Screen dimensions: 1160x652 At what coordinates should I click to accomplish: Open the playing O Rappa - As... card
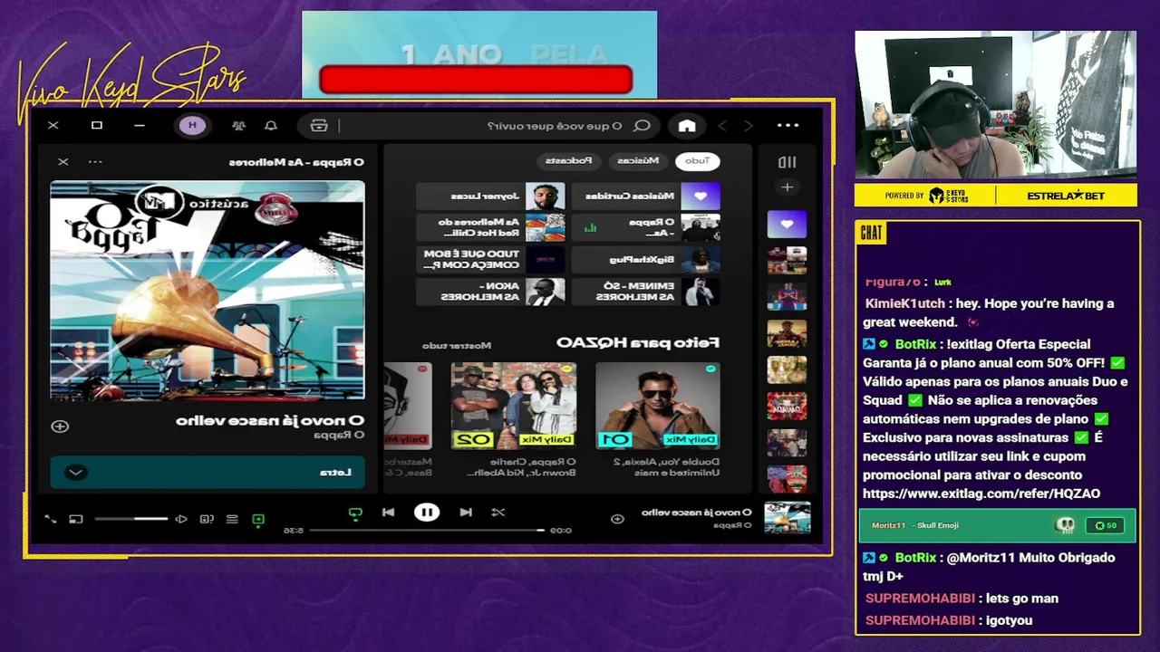click(646, 227)
